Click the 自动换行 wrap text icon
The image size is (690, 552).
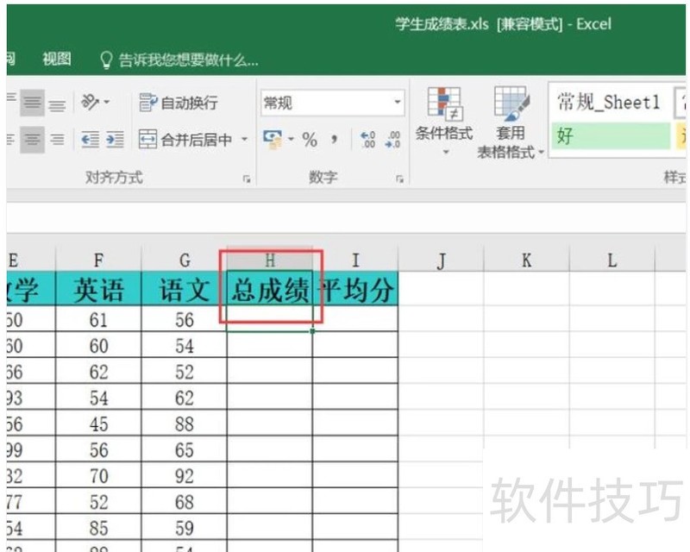(x=147, y=103)
